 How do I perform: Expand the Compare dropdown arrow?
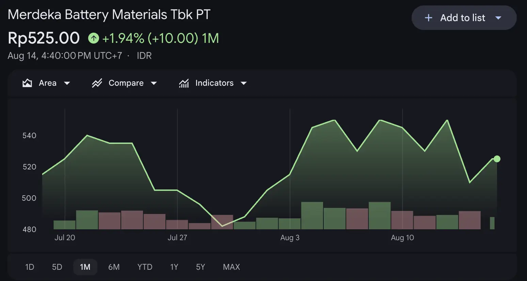click(154, 83)
